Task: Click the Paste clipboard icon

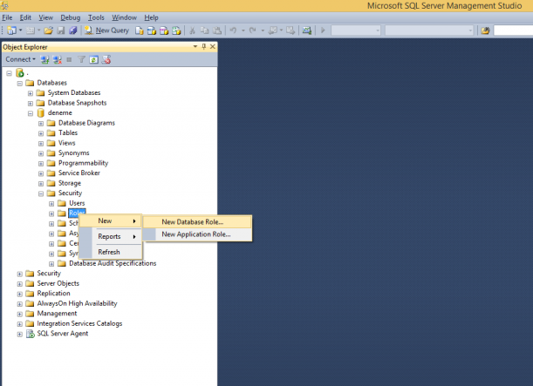Action: pos(217,30)
